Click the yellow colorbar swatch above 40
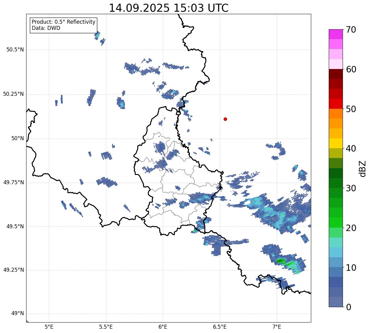370x333 pixels. 336,143
